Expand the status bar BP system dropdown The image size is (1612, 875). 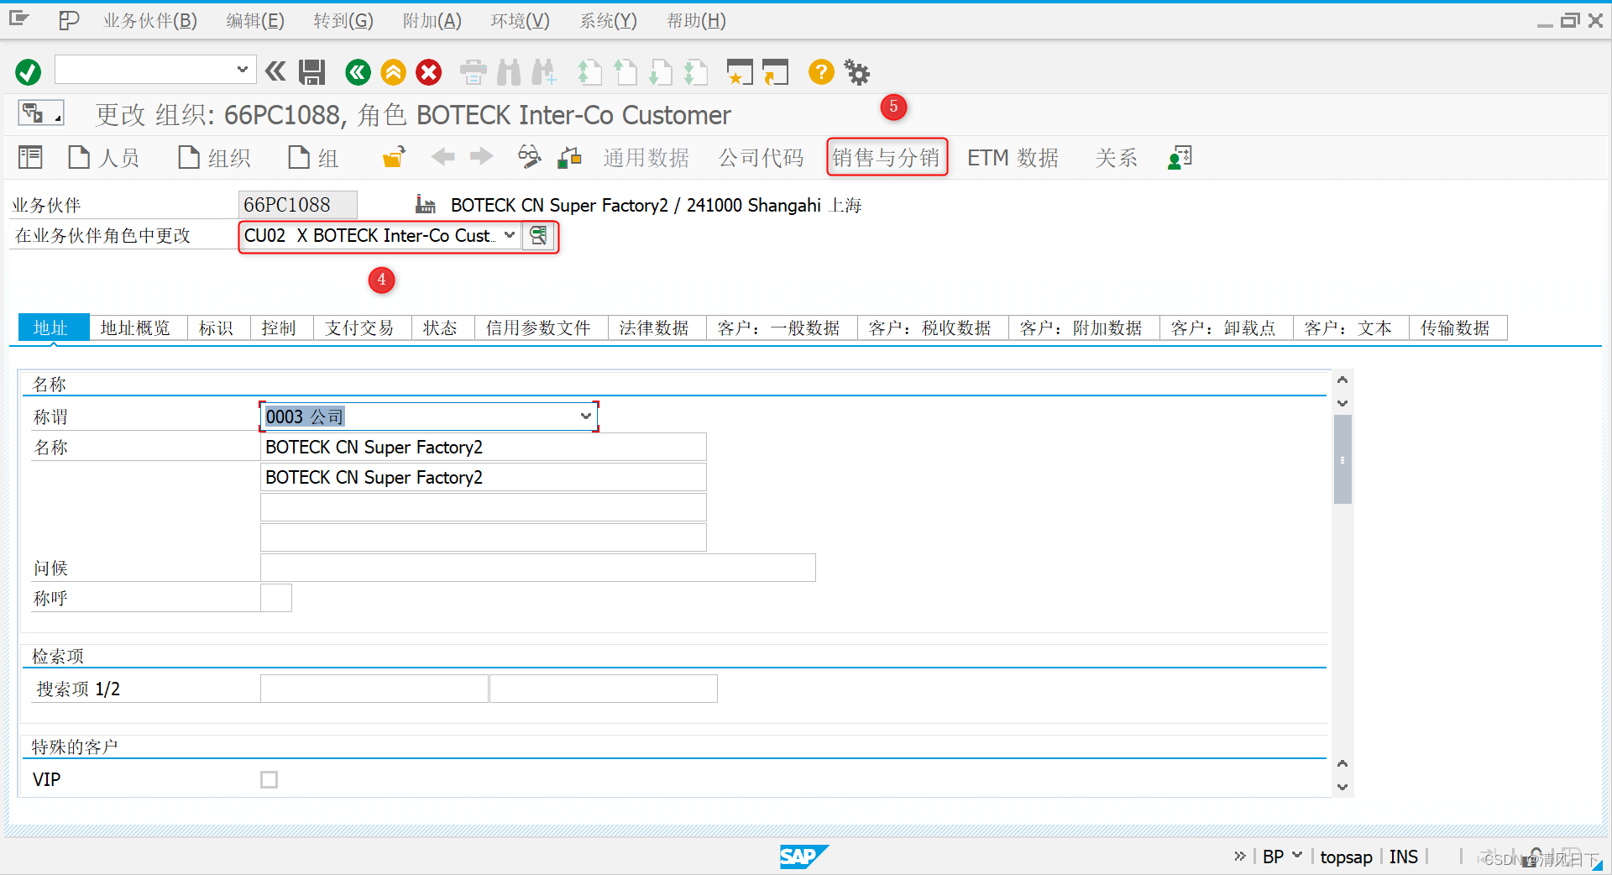pos(1297,856)
